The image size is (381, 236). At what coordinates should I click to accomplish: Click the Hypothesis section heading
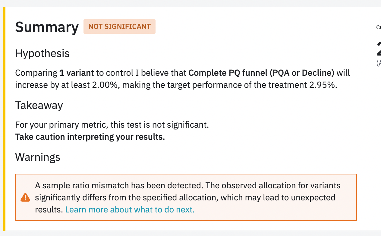(43, 53)
